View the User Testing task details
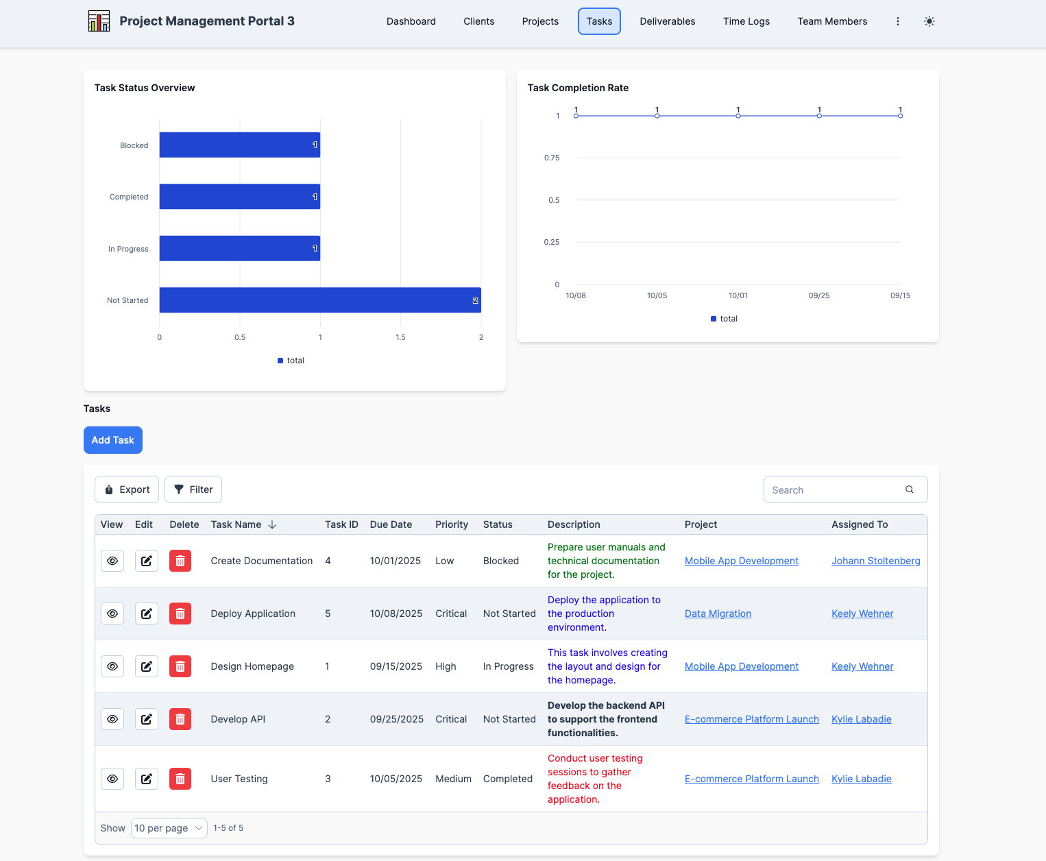 (x=112, y=779)
